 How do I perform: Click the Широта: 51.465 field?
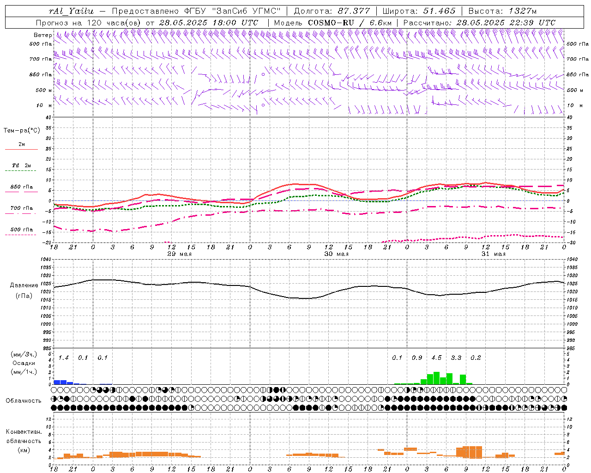tap(419, 11)
